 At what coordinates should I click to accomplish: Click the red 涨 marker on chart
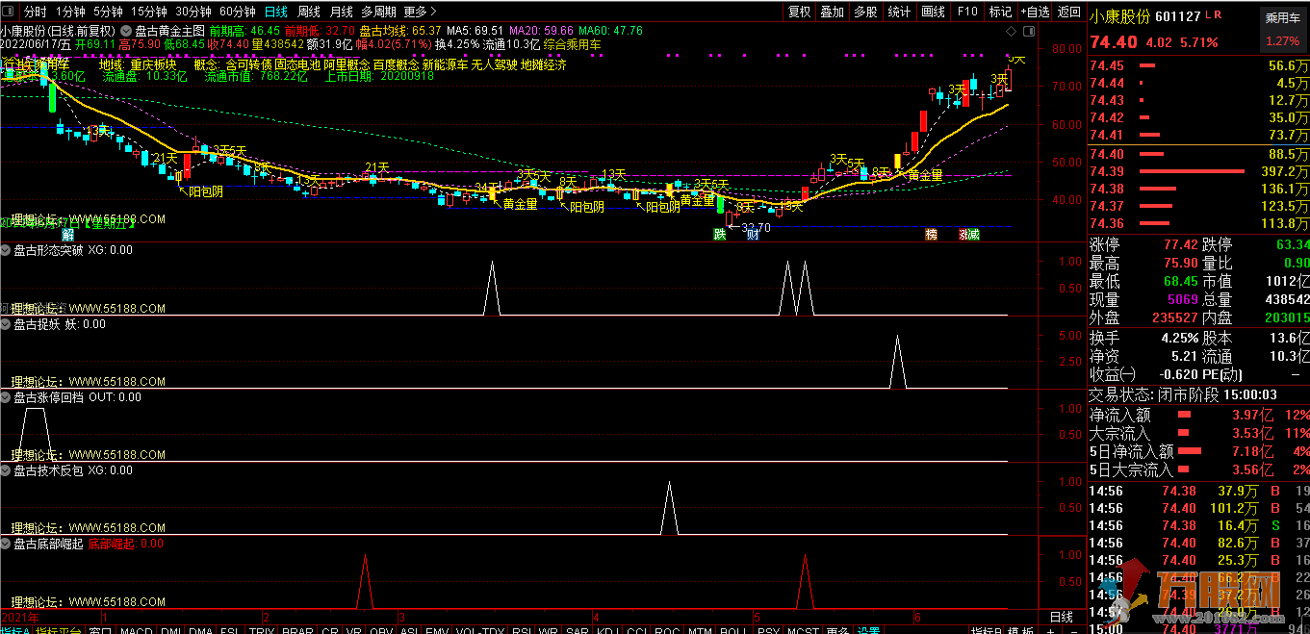click(963, 235)
